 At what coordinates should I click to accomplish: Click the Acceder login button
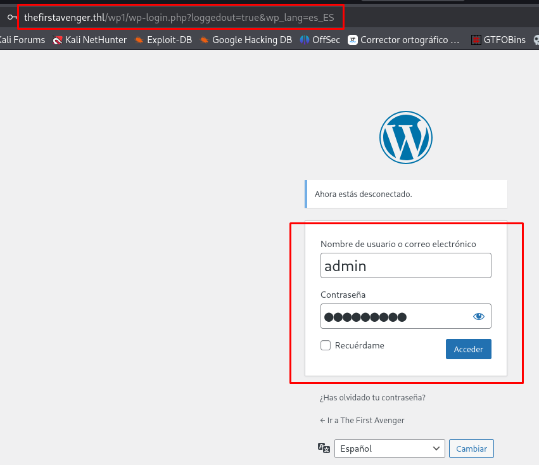pos(468,349)
